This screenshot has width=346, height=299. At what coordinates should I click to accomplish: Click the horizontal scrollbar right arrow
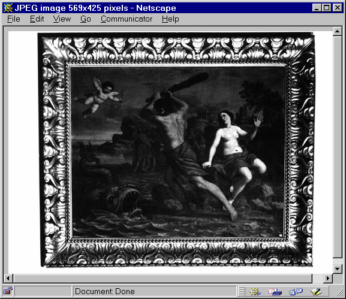(x=328, y=278)
